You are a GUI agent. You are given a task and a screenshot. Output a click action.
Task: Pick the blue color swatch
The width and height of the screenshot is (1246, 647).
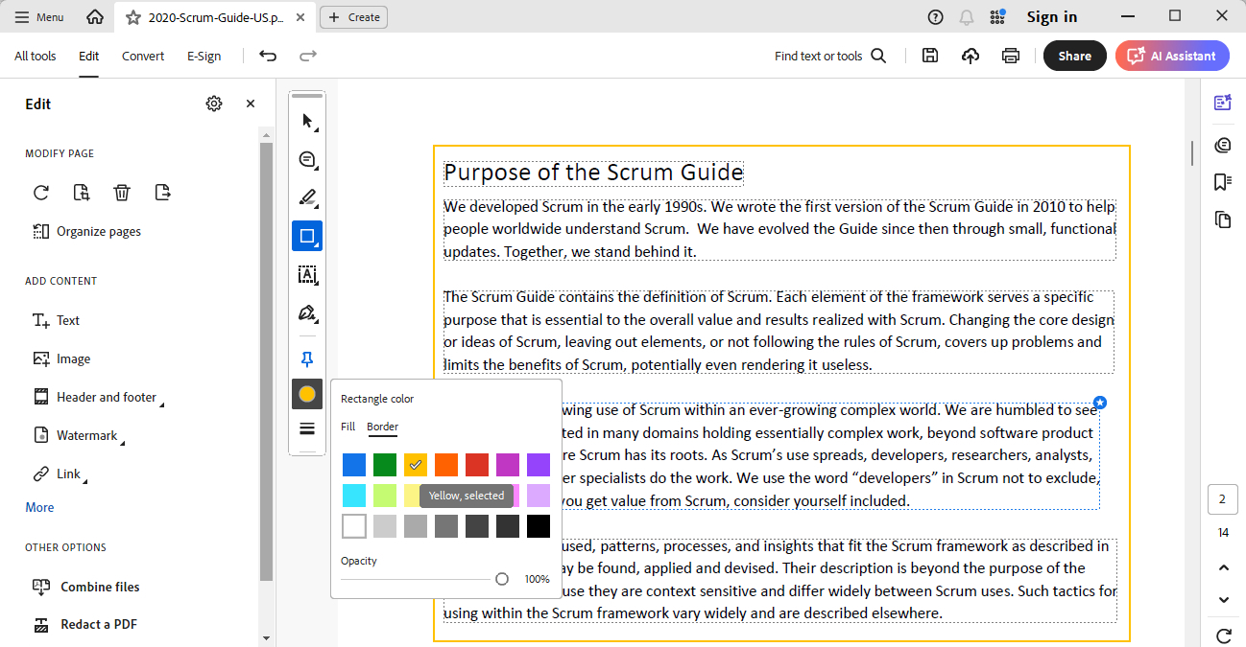354,465
